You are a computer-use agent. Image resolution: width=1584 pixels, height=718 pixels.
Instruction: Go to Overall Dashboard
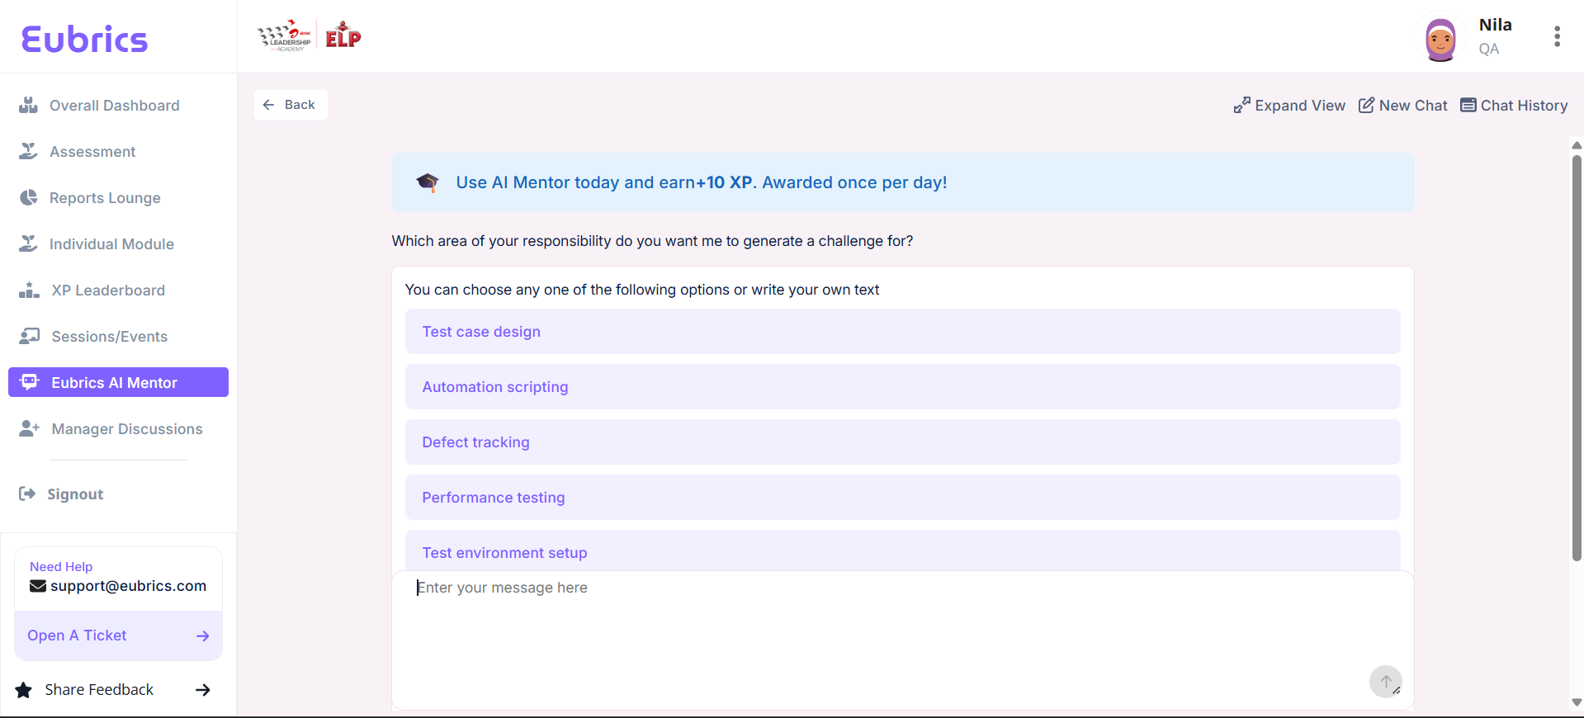point(114,106)
